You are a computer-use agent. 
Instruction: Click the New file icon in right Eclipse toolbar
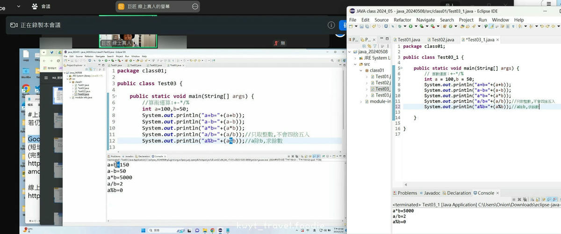pyautogui.click(x=351, y=27)
